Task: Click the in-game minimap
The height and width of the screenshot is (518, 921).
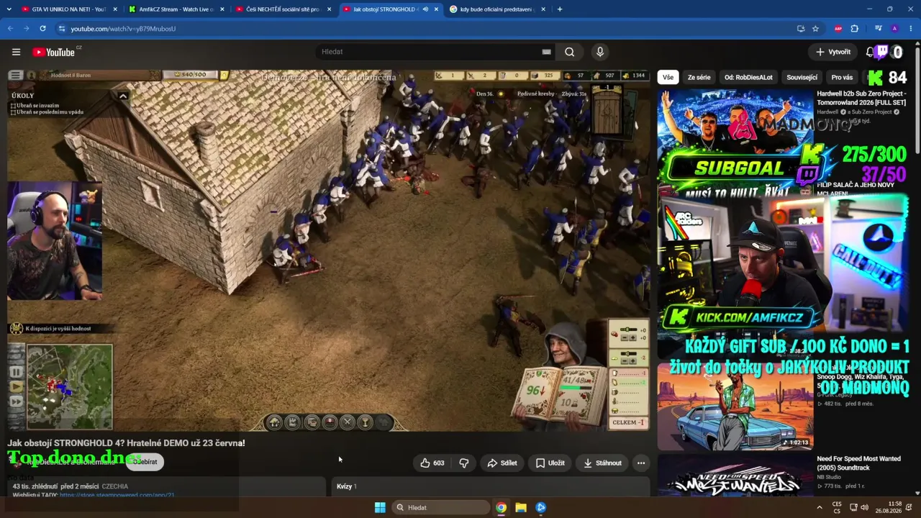Action: [70, 386]
